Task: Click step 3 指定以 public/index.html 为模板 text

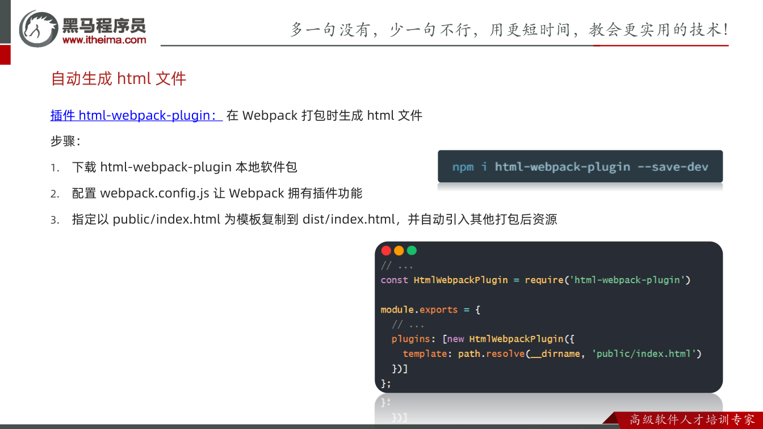Action: tap(315, 219)
